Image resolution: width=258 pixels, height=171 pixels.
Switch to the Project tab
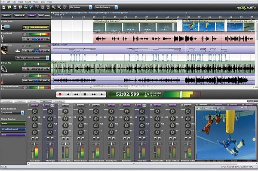[7, 102]
